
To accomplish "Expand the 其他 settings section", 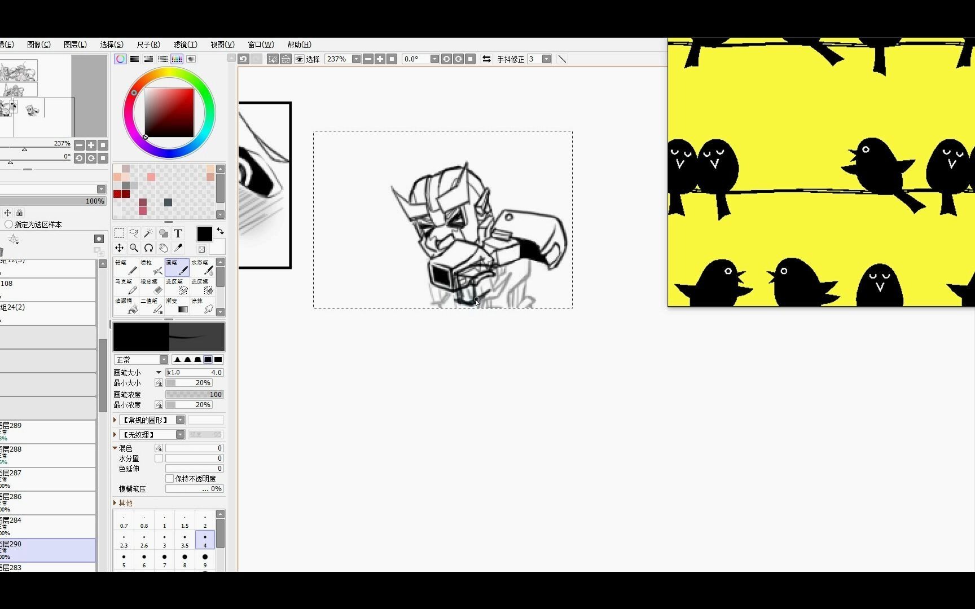I will point(115,502).
